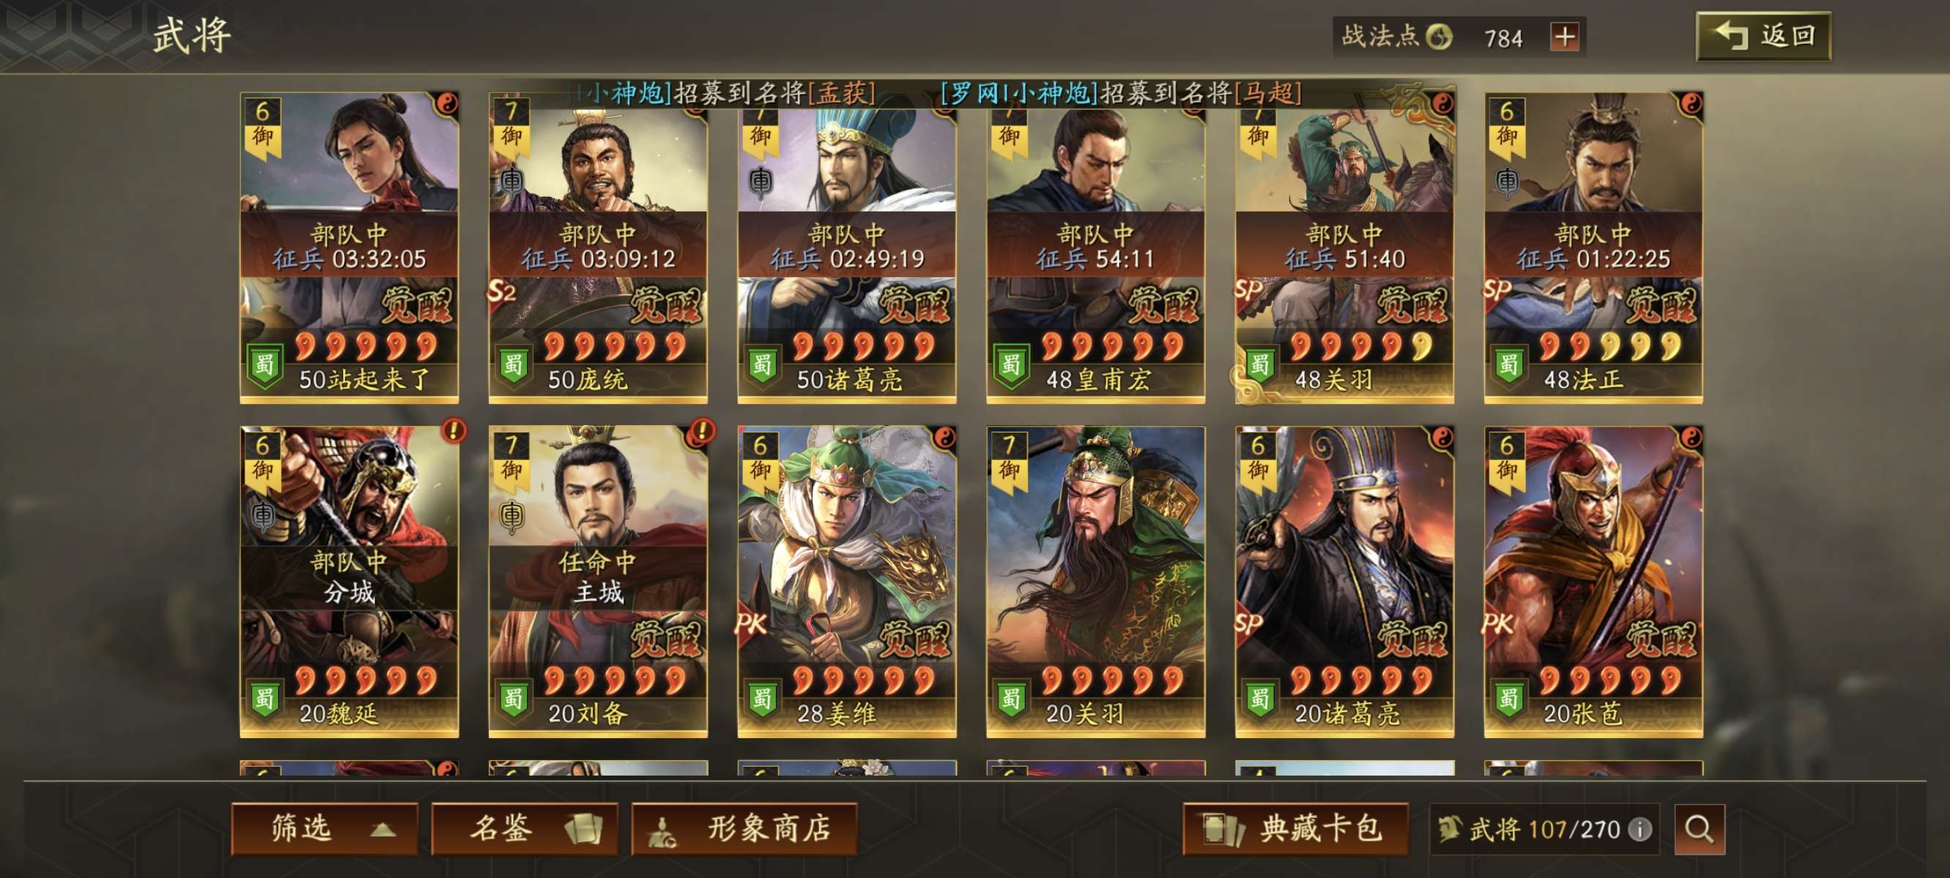Select the 20关羽 general card

(x=1096, y=581)
